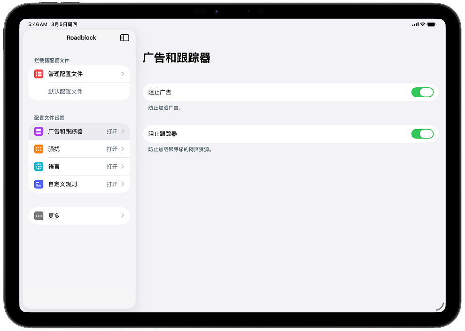Click the 默认配置文件 profile entry
This screenshot has width=465, height=331.
click(66, 92)
